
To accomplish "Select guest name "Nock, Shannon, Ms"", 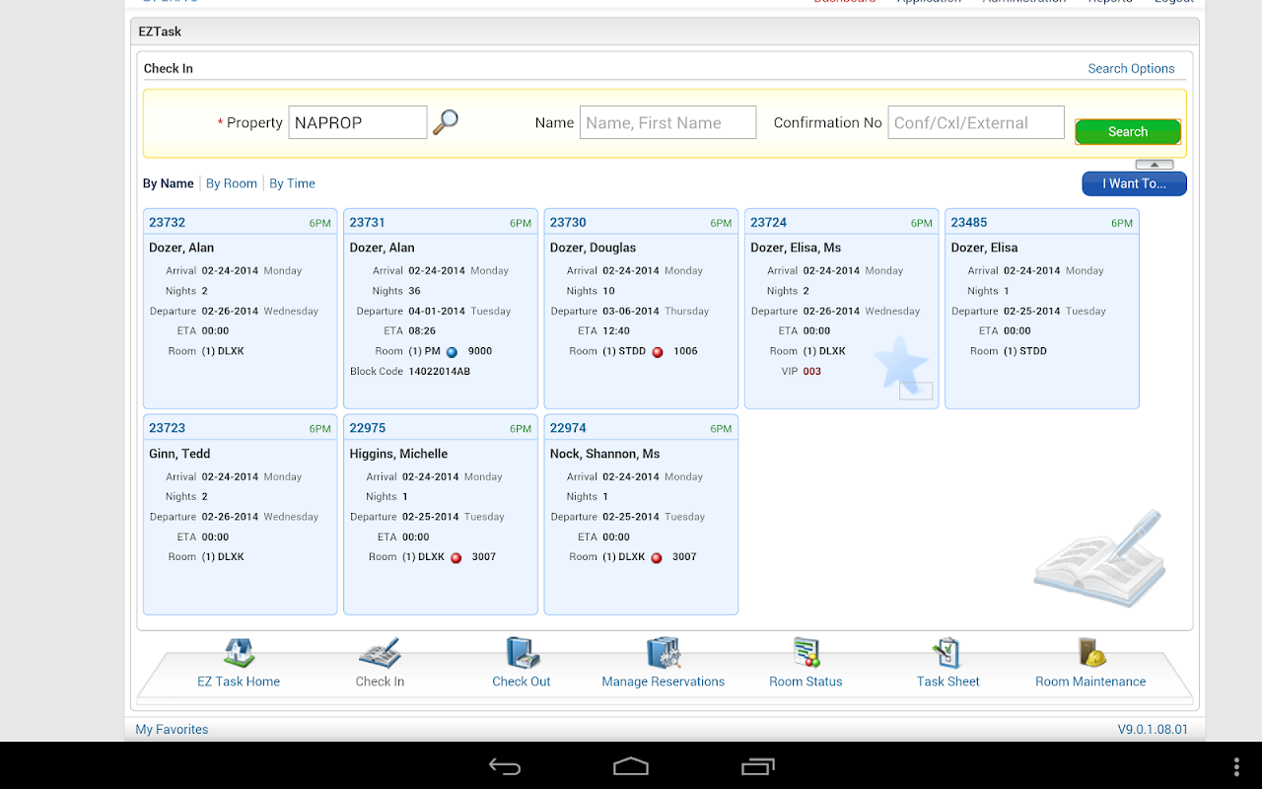I will (x=604, y=454).
